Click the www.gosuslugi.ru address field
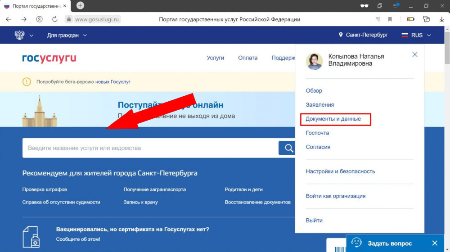Viewport: 450px width, 252px height. tap(97, 19)
